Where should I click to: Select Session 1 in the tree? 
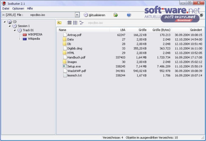(x=24, y=26)
